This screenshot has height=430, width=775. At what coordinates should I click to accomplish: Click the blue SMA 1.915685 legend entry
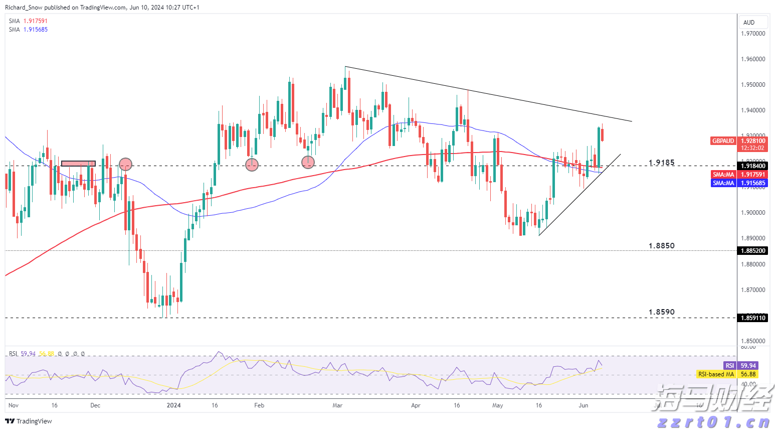28,30
